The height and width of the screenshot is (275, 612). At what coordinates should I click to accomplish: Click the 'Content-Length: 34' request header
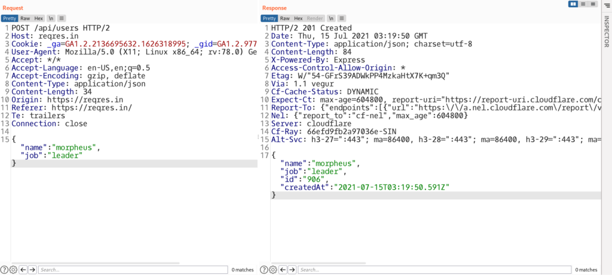pos(51,92)
